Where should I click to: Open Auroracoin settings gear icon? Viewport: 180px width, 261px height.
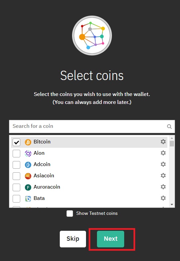(x=163, y=187)
